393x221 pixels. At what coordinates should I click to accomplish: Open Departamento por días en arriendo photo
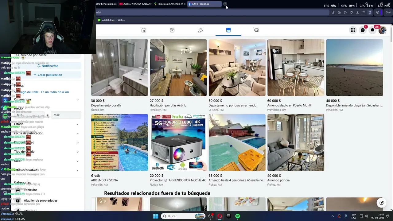237,68
